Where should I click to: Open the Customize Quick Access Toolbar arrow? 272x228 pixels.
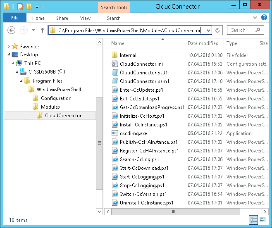(37, 7)
